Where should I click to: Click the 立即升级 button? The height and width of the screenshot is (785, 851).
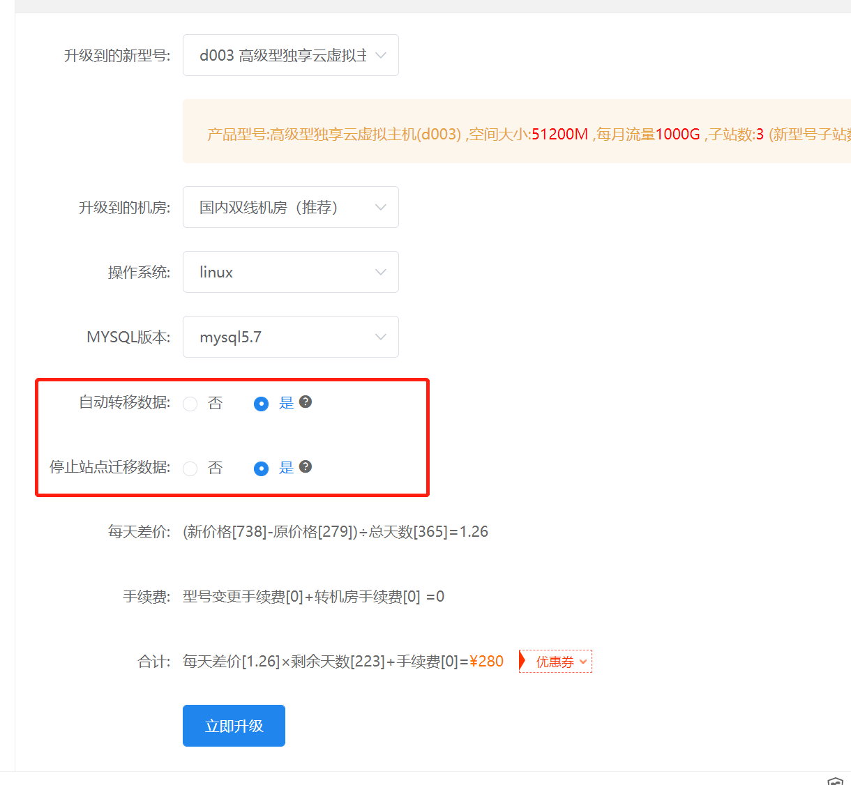click(234, 726)
